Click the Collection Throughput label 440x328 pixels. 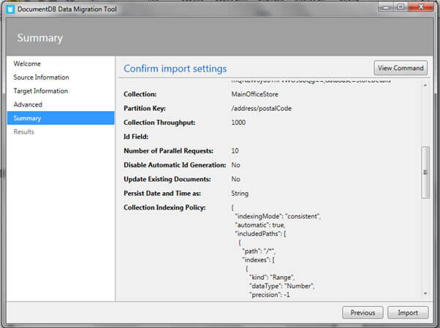159,123
